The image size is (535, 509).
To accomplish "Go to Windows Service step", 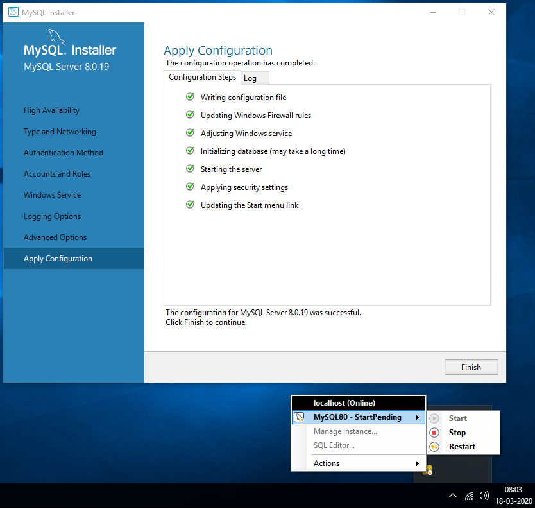I will pos(52,195).
